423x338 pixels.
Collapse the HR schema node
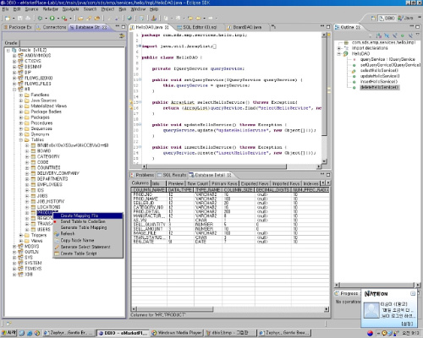14,90
